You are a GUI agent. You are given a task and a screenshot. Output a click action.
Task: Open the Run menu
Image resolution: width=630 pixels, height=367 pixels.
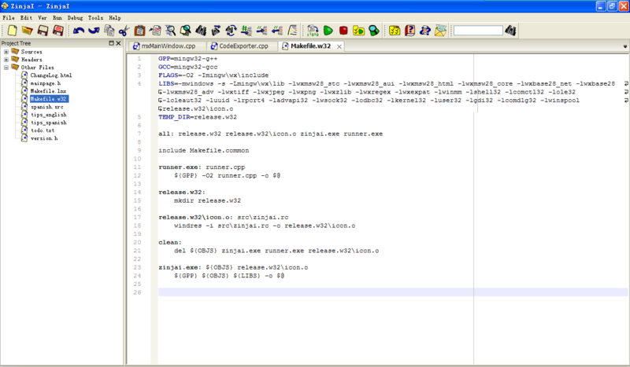[x=57, y=17]
